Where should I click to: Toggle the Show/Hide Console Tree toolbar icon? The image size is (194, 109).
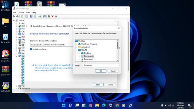coord(22,16)
